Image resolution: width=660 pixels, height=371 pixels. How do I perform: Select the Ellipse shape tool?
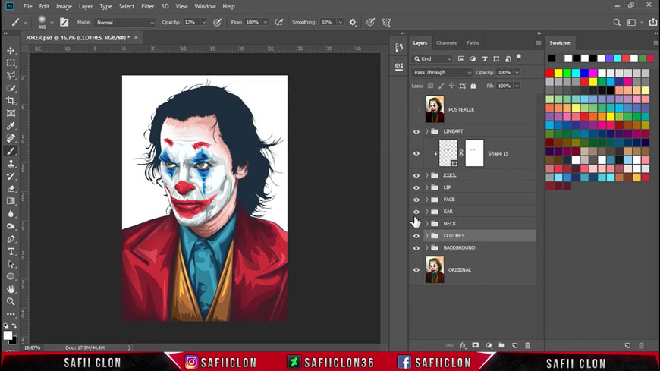pyautogui.click(x=11, y=277)
